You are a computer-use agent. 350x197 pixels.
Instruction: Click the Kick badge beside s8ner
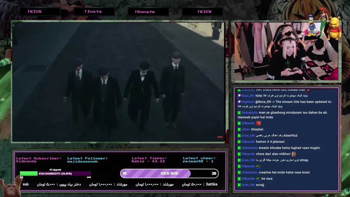click(x=239, y=129)
